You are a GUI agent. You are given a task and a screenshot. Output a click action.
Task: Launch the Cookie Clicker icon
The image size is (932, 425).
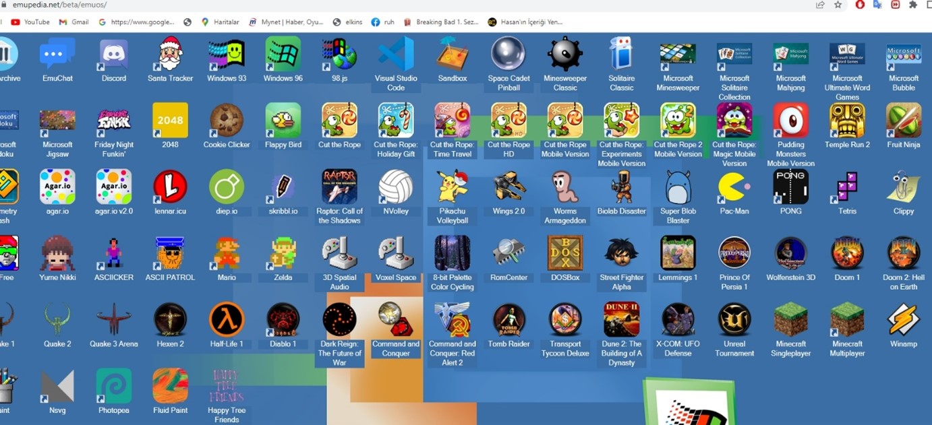point(227,121)
